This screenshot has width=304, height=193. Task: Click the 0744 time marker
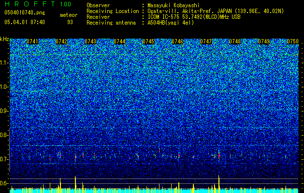click(119, 41)
